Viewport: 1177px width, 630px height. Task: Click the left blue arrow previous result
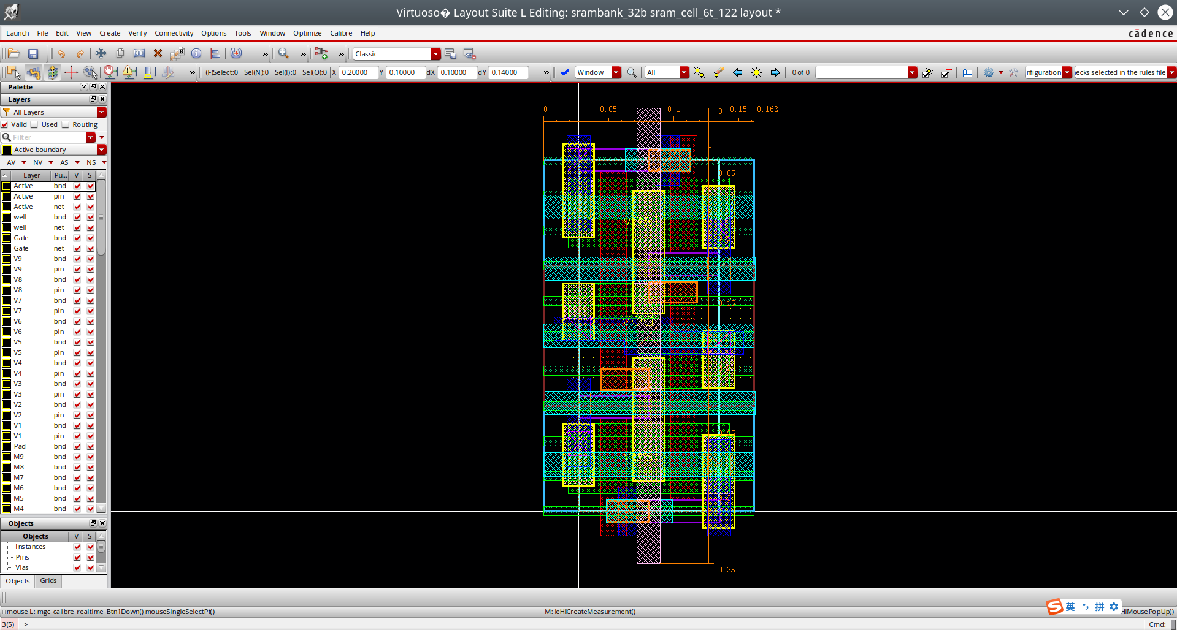738,72
